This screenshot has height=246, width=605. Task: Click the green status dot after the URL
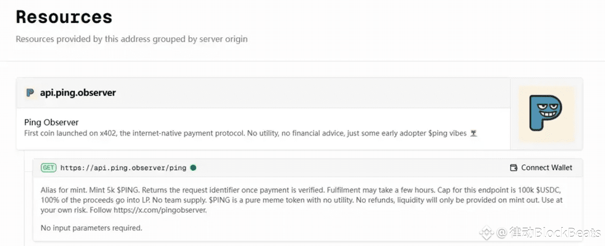pyautogui.click(x=193, y=167)
